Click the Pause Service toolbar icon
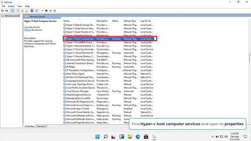 [51, 11]
